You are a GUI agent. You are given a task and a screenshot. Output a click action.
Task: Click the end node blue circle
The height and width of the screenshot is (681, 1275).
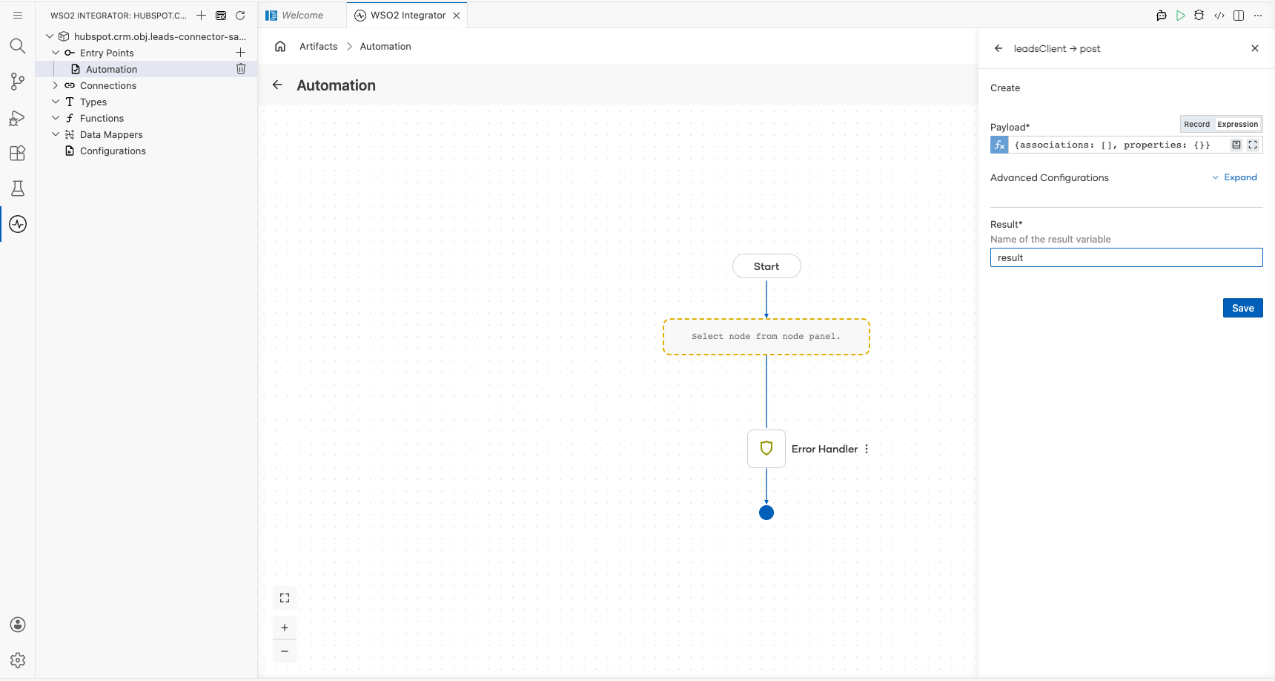766,513
